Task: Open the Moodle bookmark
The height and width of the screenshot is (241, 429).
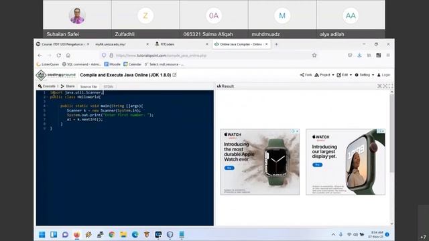Action: 112,64
